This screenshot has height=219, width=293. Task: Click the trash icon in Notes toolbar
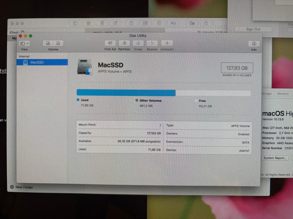click(x=102, y=23)
